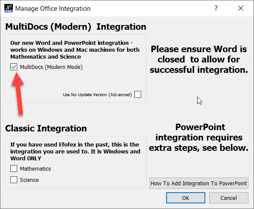Click the 'PowerPoint integration requires extra steps' text
Screen dimensions: 254x209
[x=199, y=137]
